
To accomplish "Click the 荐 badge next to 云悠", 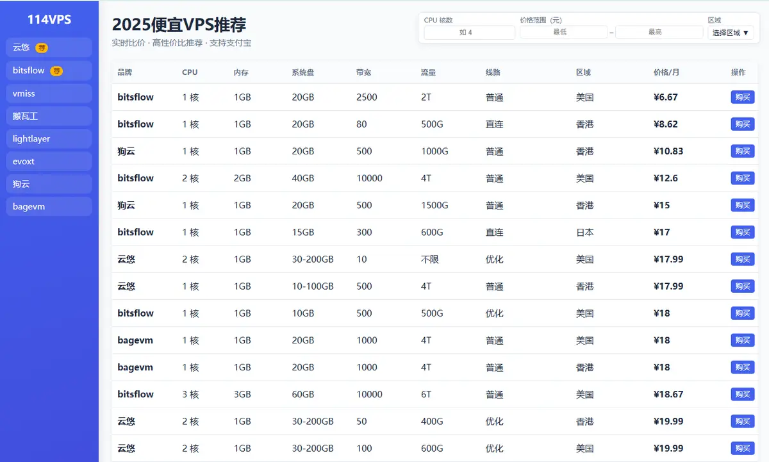I will pos(42,47).
